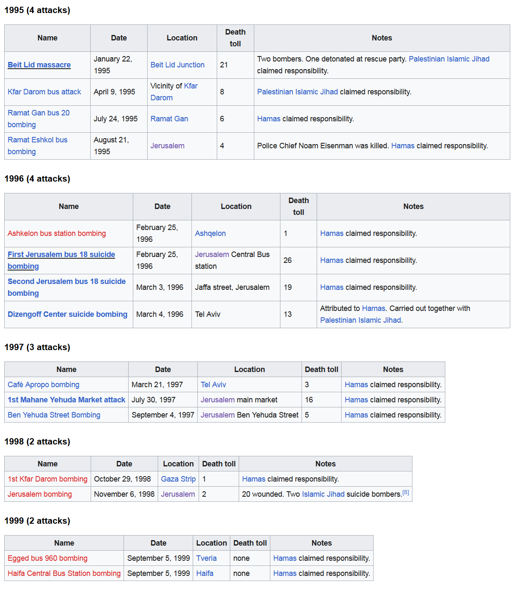Click the November 6, 1998 date cell

tap(124, 494)
